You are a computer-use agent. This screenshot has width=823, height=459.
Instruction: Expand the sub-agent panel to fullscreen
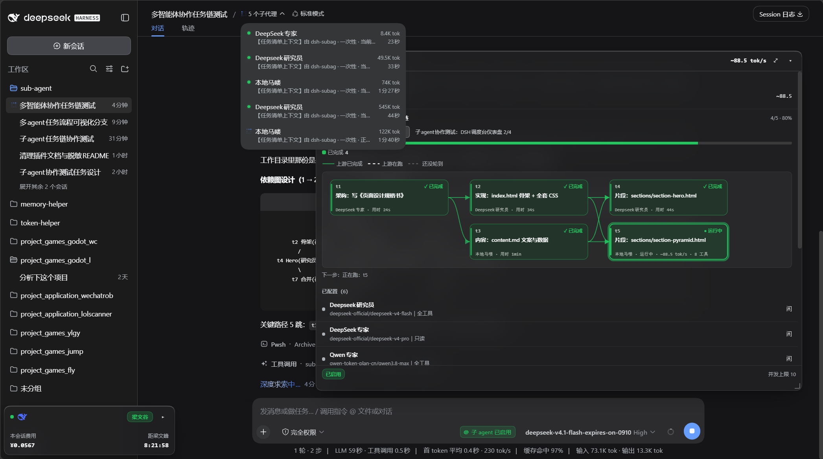click(x=775, y=60)
